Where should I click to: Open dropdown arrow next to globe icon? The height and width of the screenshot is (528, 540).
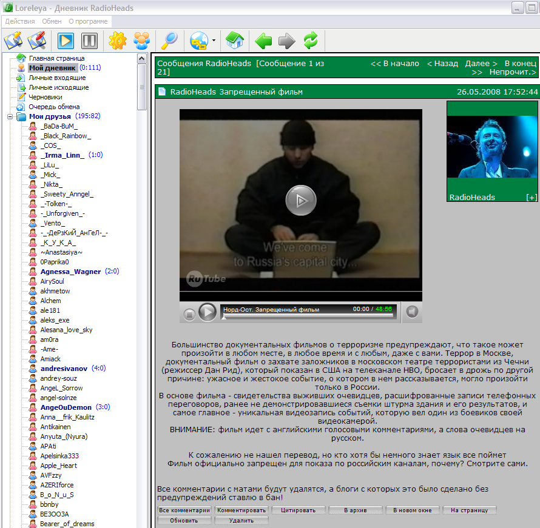click(x=214, y=41)
